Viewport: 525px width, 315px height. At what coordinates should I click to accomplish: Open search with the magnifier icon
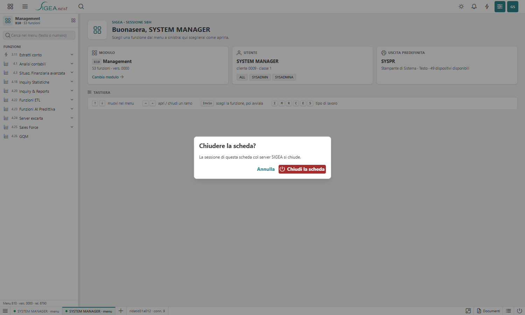[x=81, y=7]
